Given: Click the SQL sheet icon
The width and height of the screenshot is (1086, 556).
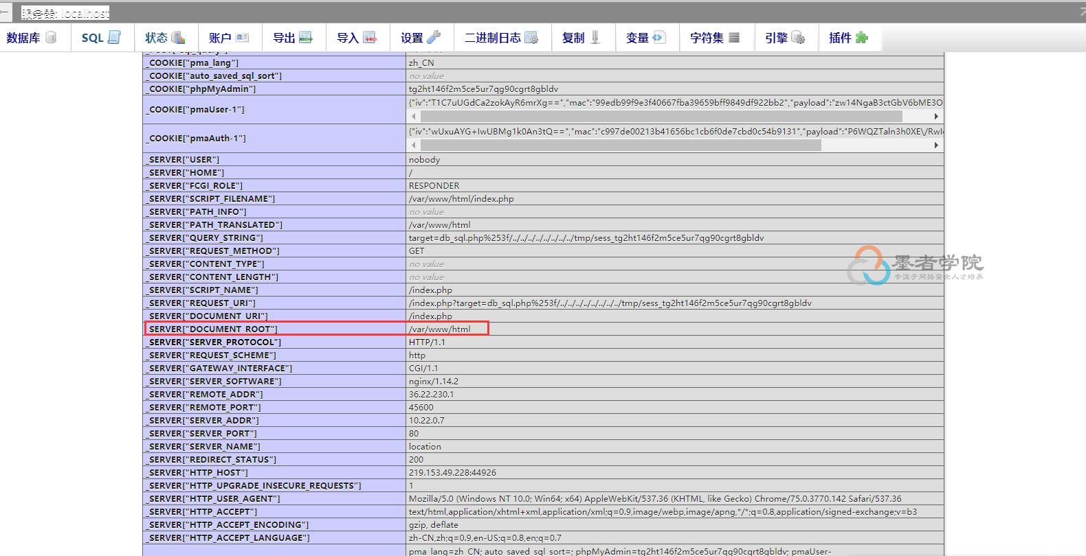Looking at the screenshot, I should tap(114, 37).
